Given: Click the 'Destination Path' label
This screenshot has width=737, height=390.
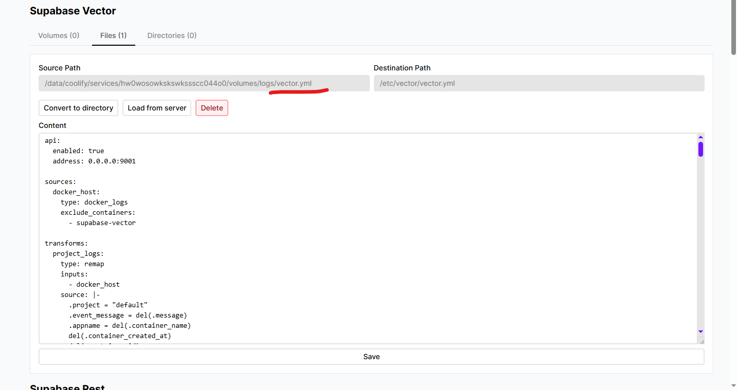Looking at the screenshot, I should pyautogui.click(x=402, y=68).
